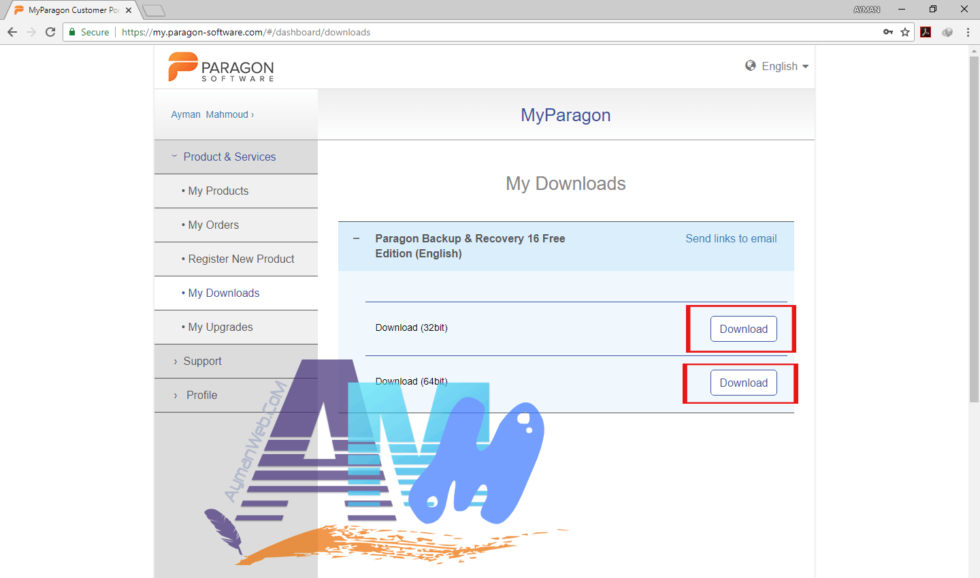Click Send links to email
980x578 pixels.
[731, 238]
